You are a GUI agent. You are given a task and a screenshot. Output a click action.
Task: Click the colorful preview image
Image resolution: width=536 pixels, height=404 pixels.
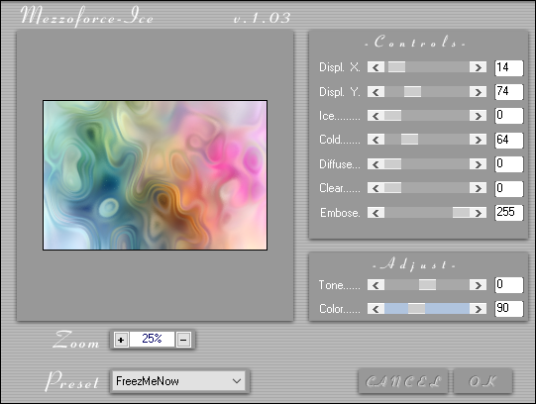point(155,175)
